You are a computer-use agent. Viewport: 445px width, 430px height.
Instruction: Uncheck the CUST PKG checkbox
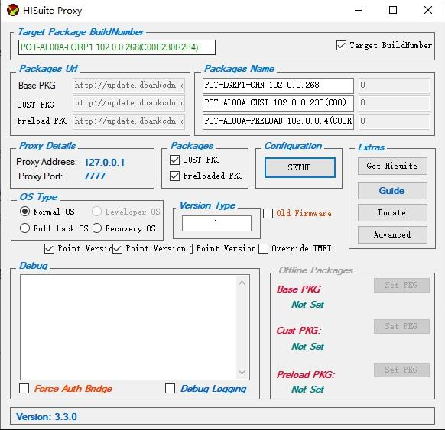(x=174, y=160)
